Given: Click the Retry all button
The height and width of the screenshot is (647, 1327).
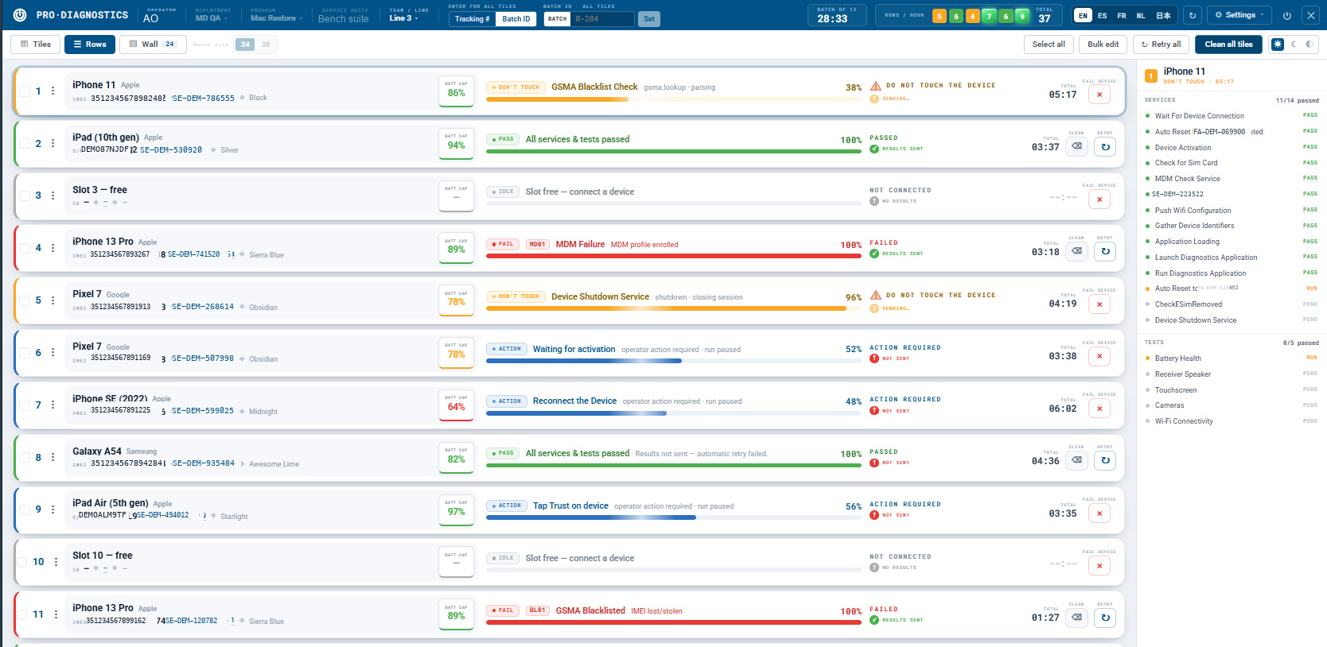Looking at the screenshot, I should [x=1161, y=45].
